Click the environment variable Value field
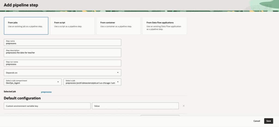279x127 pixels. pyautogui.click(x=135, y=106)
